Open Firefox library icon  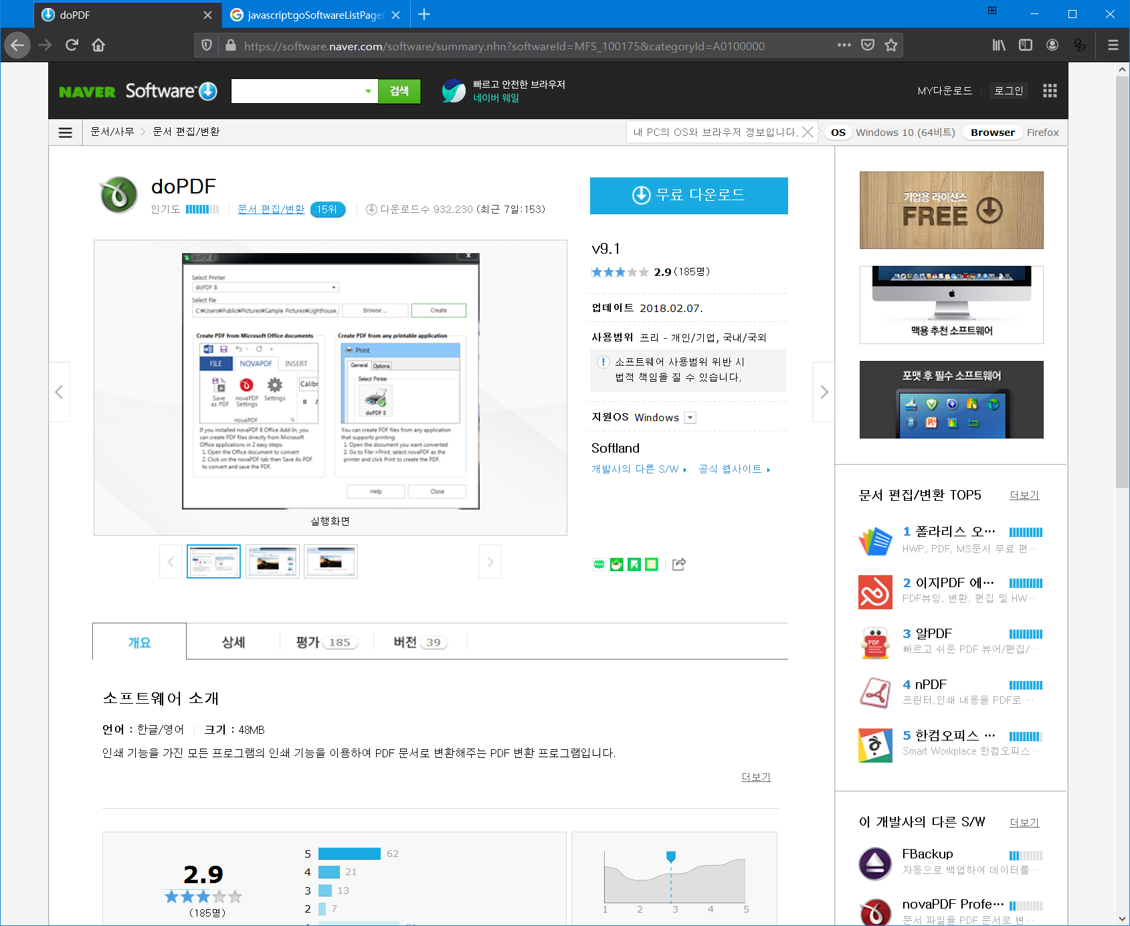tap(999, 45)
